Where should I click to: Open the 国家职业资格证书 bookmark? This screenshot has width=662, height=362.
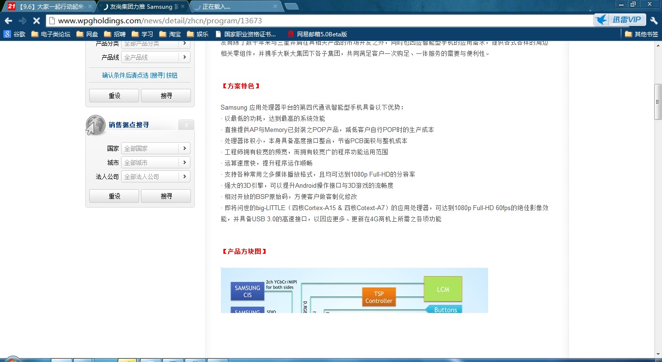click(x=246, y=34)
